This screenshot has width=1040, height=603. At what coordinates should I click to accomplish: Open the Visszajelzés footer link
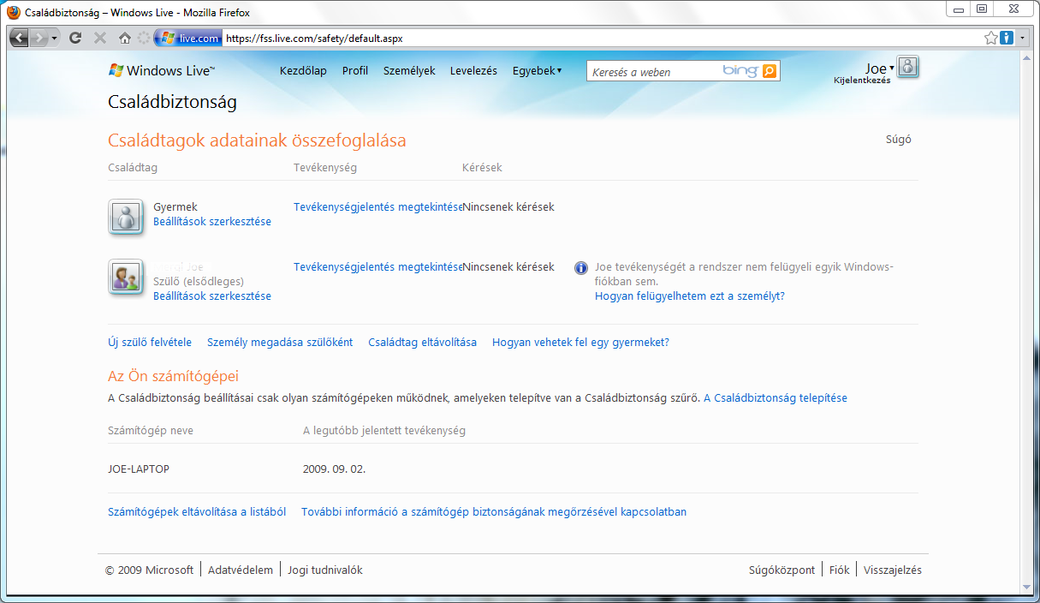click(893, 570)
